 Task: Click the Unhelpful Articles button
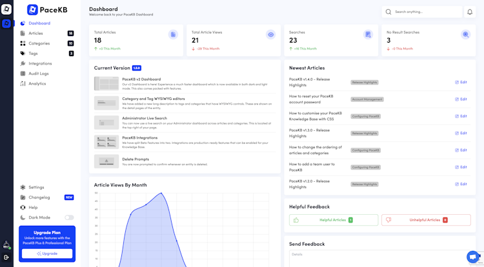click(426, 220)
